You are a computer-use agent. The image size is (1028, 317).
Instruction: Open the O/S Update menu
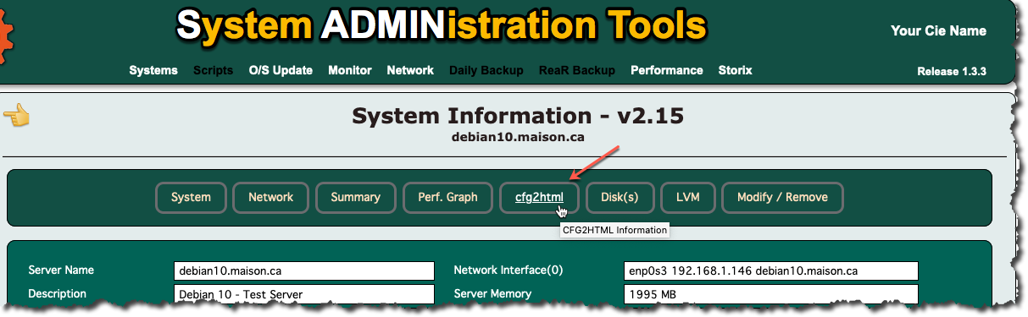pyautogui.click(x=281, y=70)
